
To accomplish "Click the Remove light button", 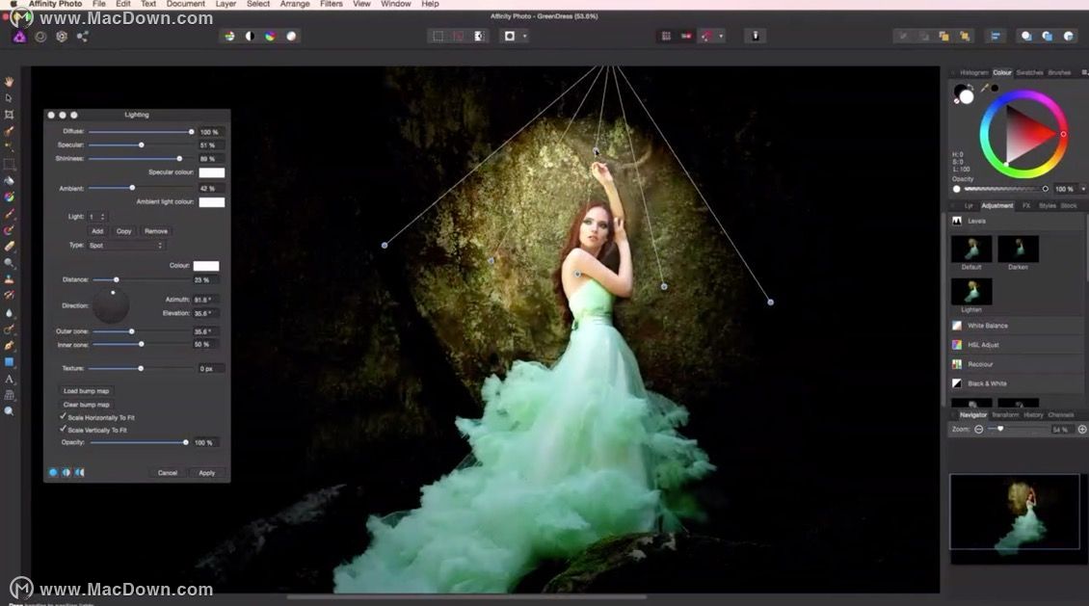I will [x=156, y=231].
